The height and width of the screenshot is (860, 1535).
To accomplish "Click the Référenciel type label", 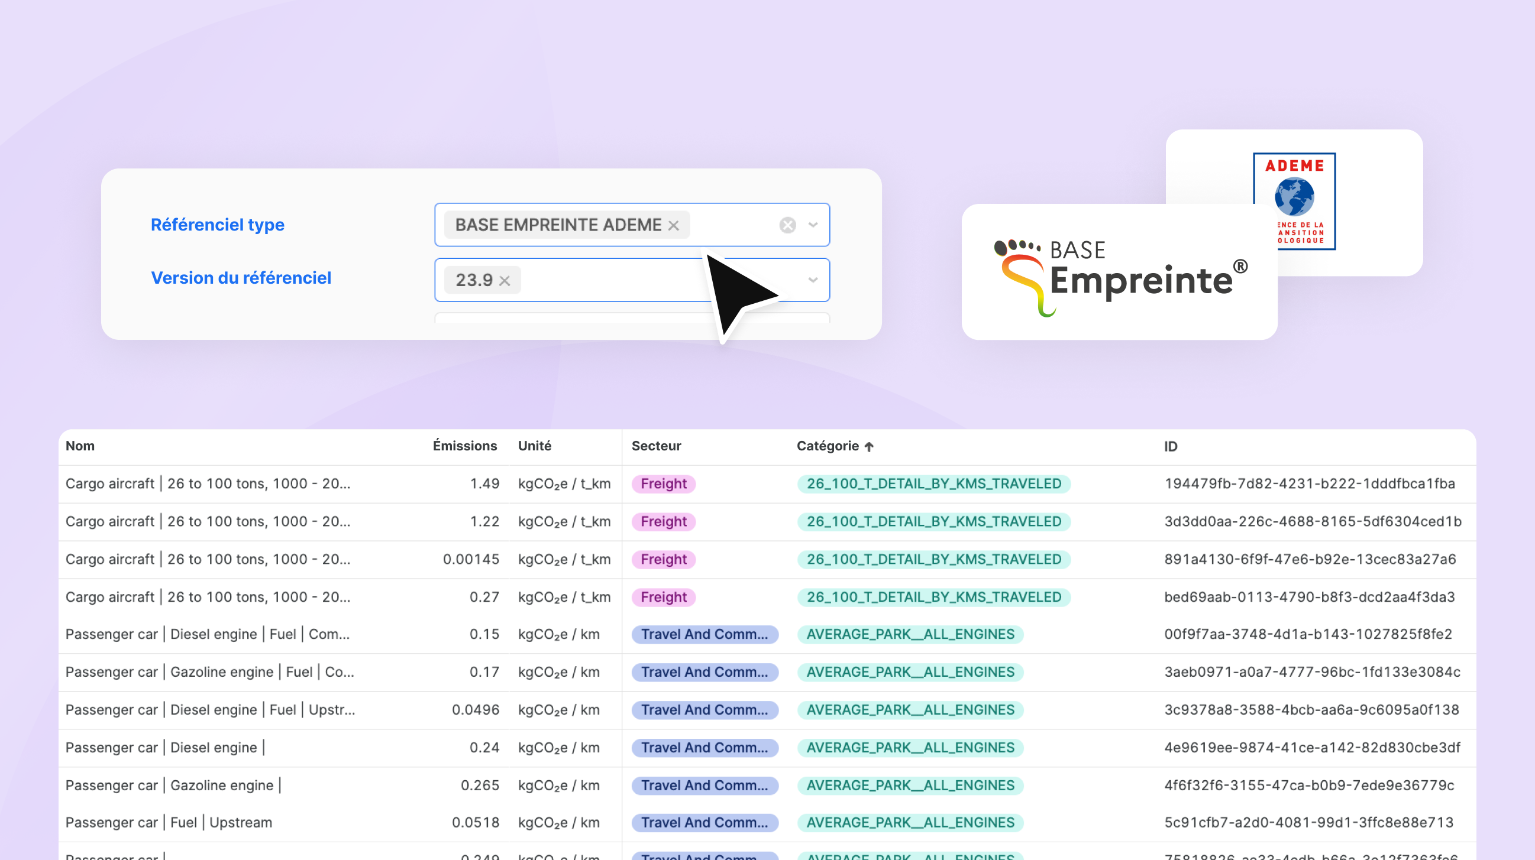I will [x=218, y=225].
